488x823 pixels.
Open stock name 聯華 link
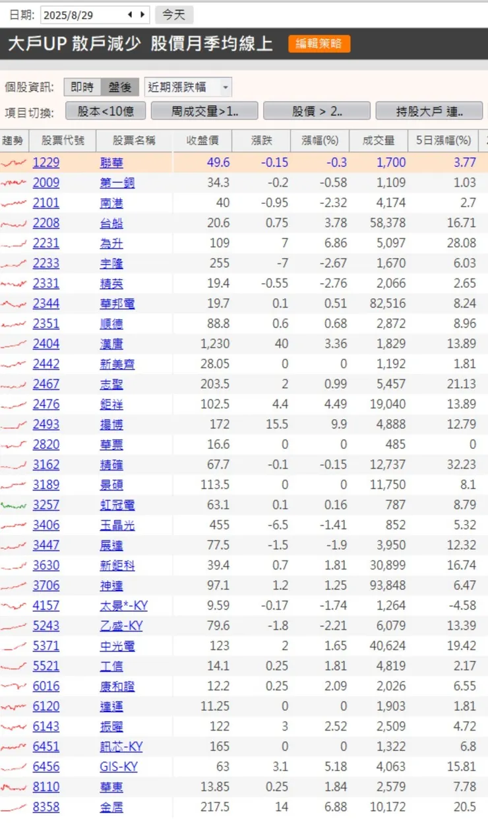pos(111,162)
